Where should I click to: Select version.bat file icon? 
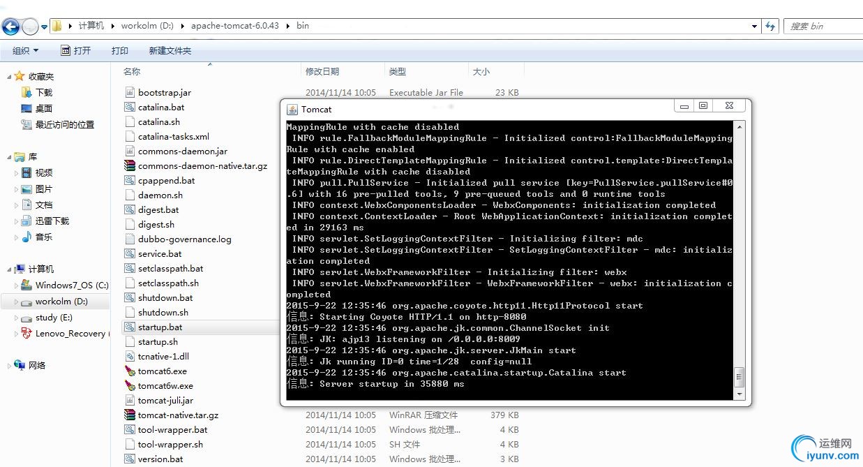[x=130, y=459]
